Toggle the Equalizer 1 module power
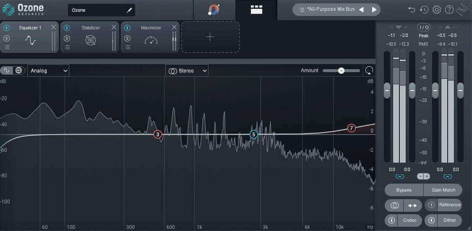 [x=7, y=28]
